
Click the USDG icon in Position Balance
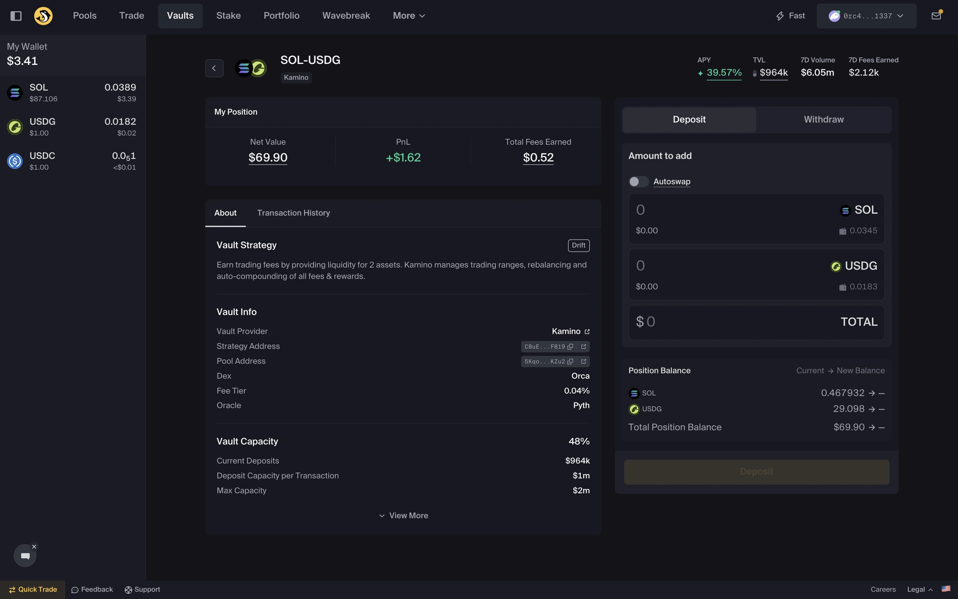[x=634, y=409]
